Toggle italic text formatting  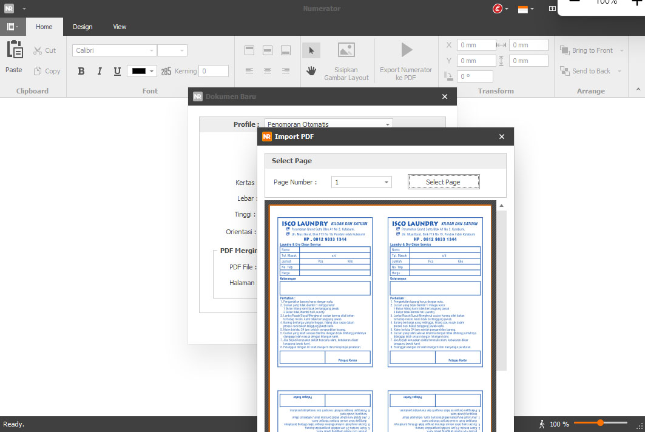(x=100, y=71)
